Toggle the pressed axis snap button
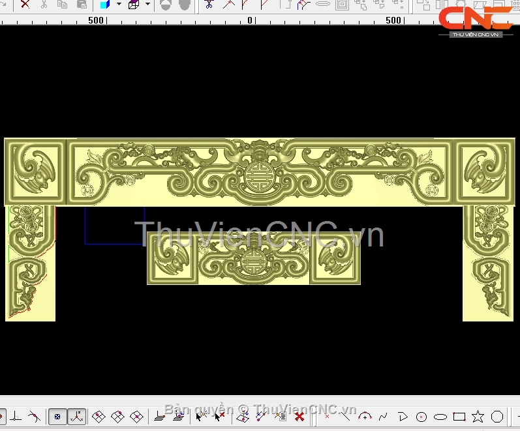 [77, 416]
